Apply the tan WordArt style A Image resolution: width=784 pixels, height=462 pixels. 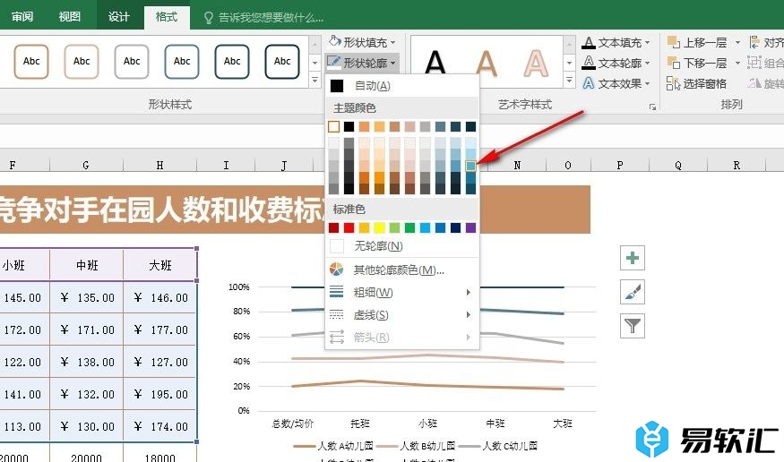pos(486,63)
